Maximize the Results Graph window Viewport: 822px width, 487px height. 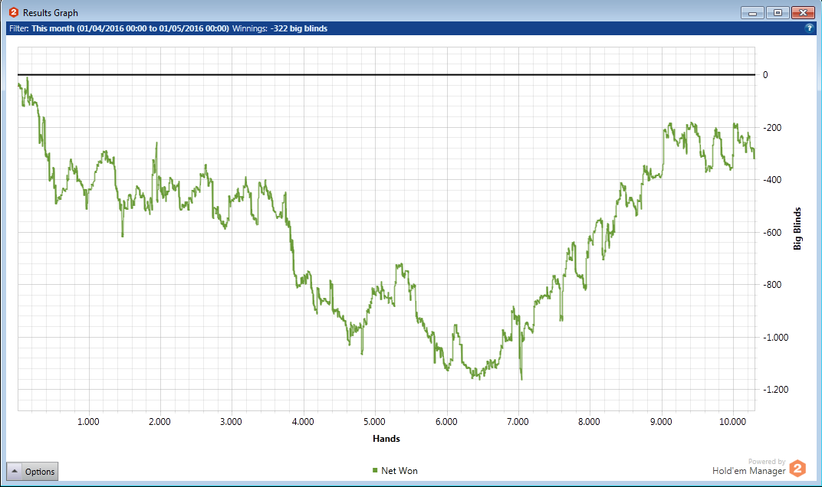click(x=778, y=12)
